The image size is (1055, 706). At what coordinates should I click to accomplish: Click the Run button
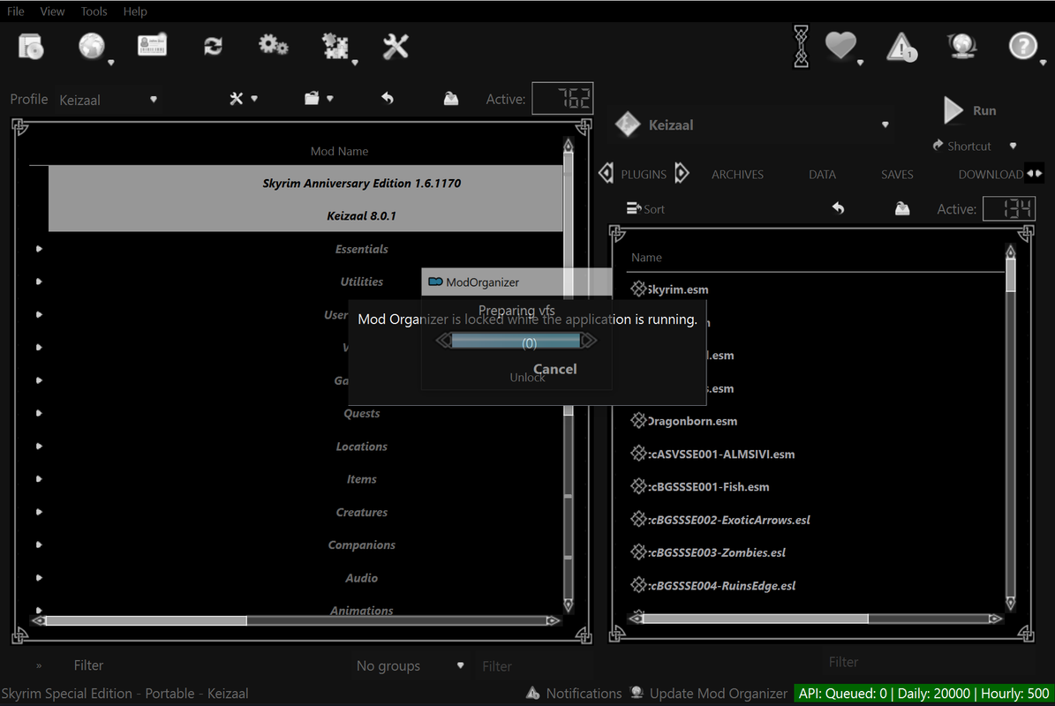(x=969, y=110)
